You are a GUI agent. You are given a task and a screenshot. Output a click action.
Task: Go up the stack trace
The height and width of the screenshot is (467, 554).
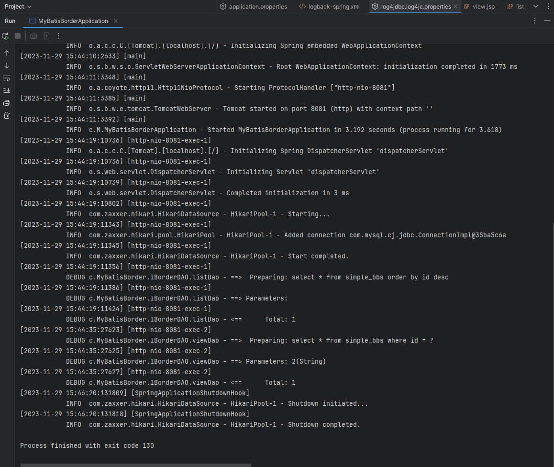(7, 53)
